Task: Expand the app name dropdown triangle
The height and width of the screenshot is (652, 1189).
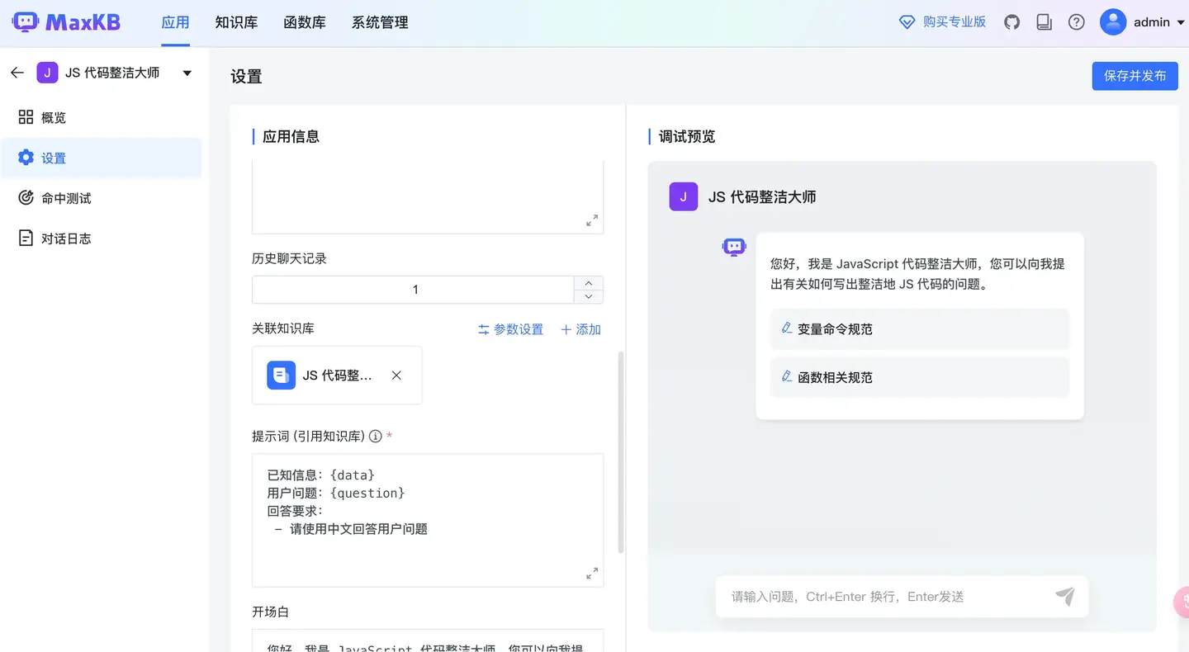Action: coord(187,73)
